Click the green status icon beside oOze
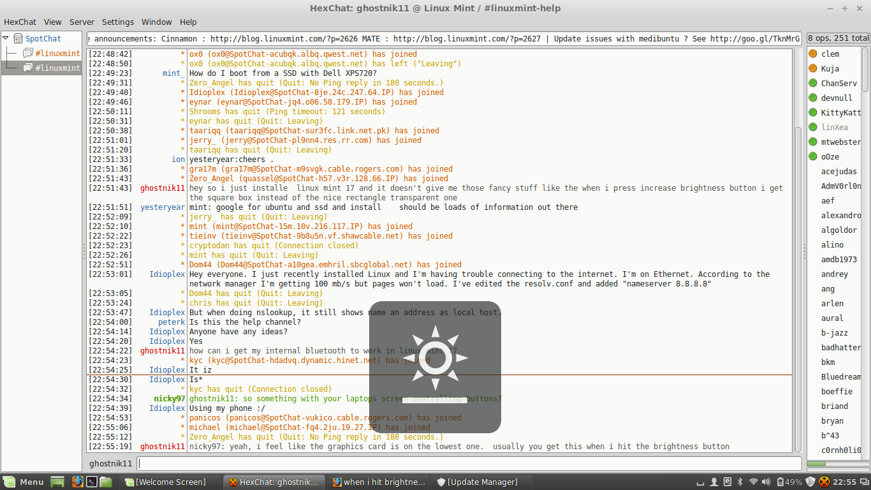This screenshot has height=490, width=871. click(813, 156)
